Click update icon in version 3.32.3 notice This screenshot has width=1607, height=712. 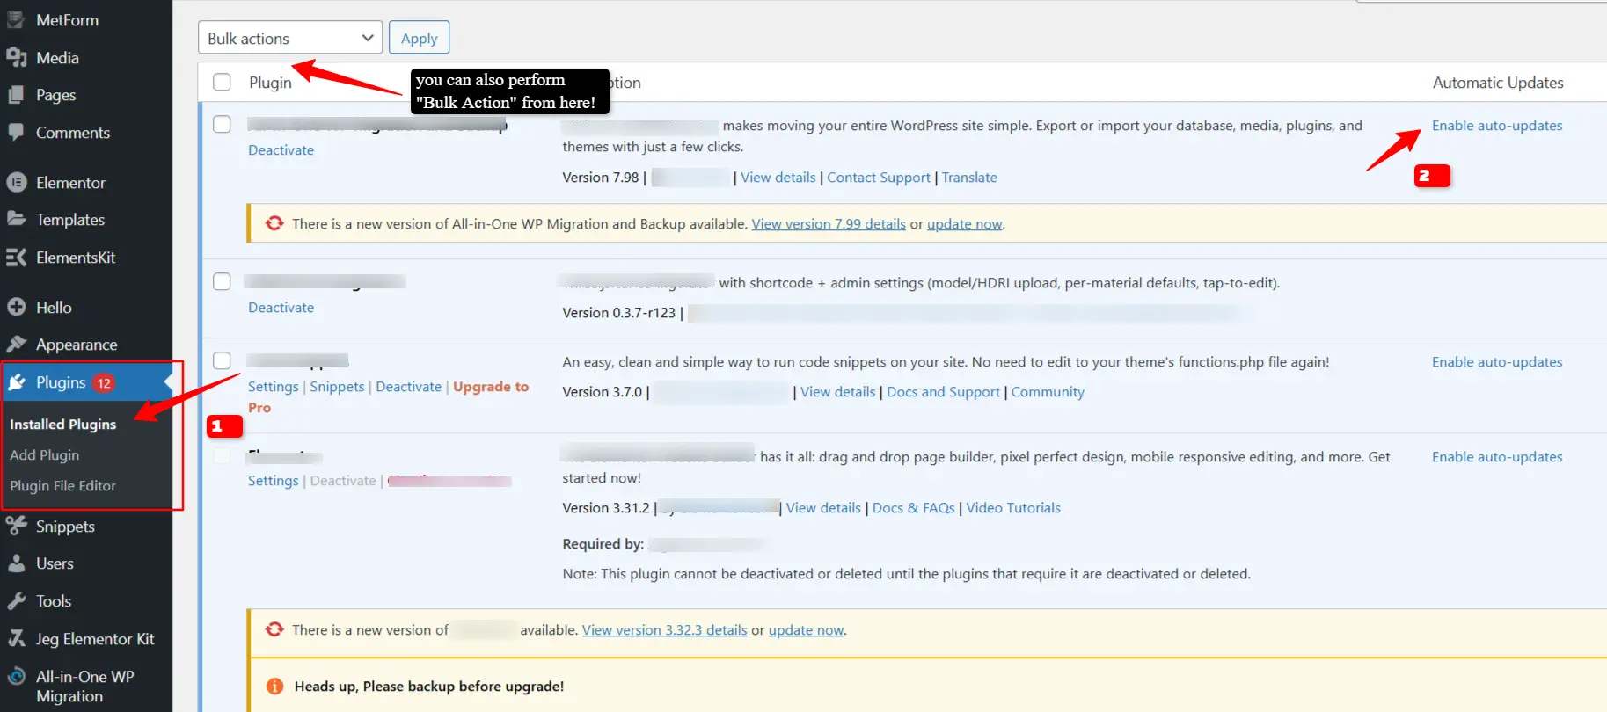click(274, 629)
